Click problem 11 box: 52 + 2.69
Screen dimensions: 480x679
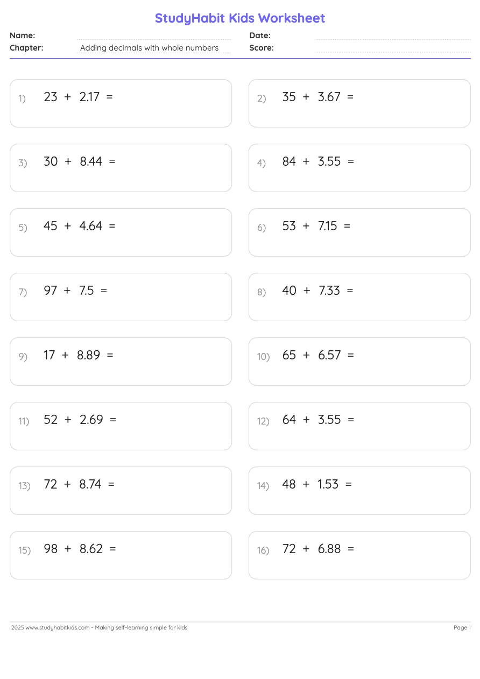(121, 426)
